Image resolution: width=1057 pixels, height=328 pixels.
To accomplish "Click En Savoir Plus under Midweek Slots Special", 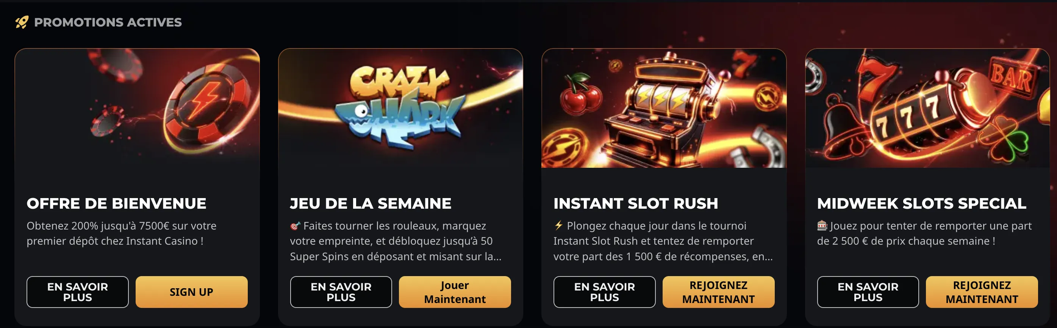I will pos(868,292).
